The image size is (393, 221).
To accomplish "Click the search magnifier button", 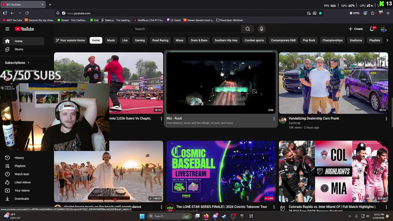I will point(247,29).
